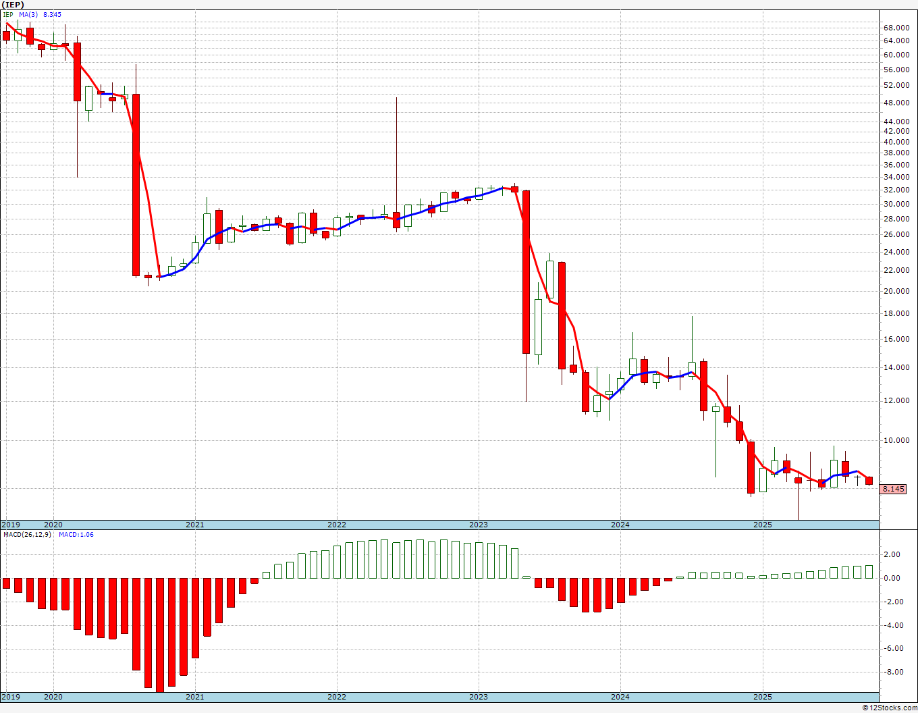Click the lowest red MACD histogram bar
The image size is (918, 713).
(x=159, y=634)
